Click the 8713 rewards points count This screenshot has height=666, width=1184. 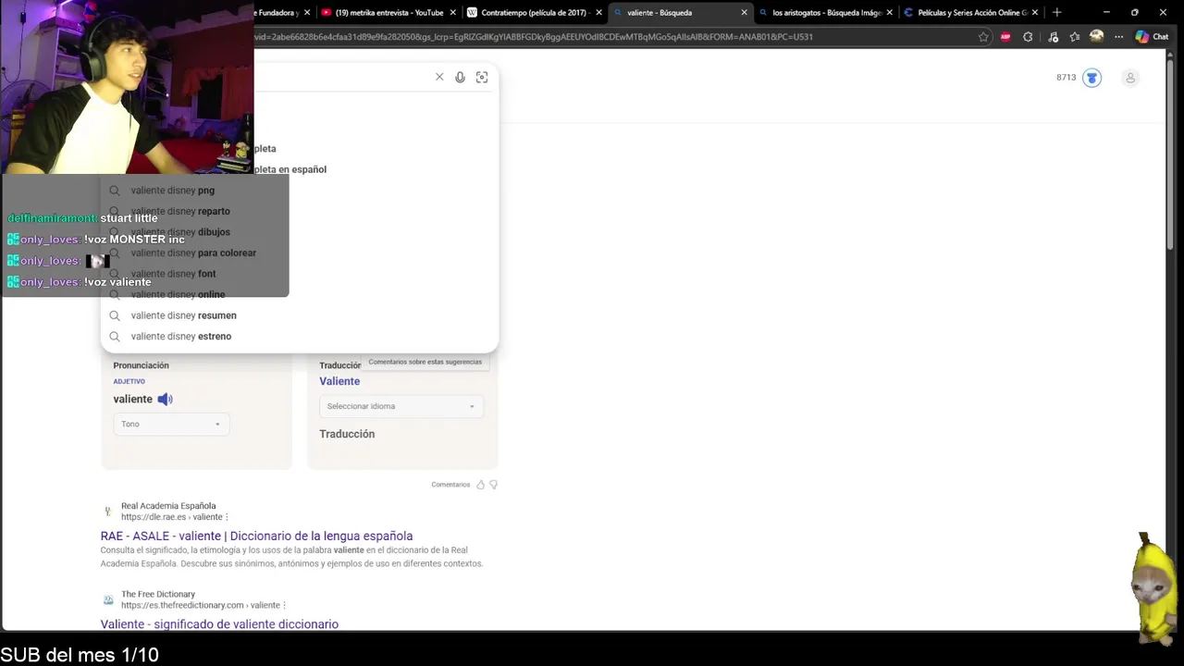coord(1067,78)
